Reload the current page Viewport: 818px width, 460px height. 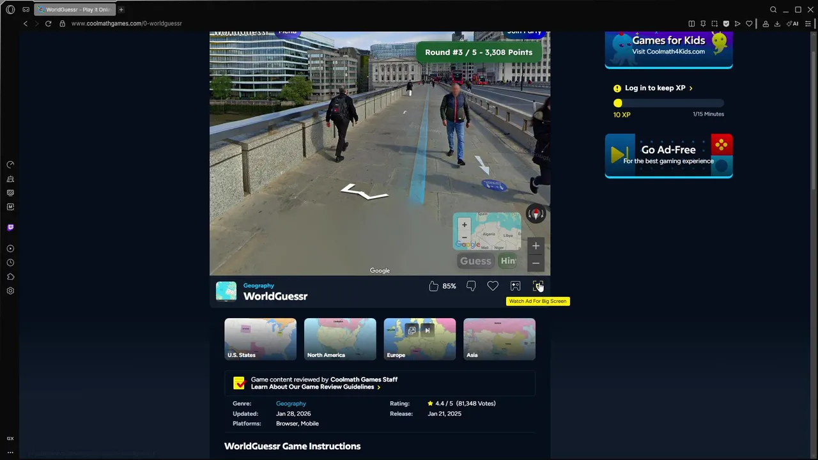[x=48, y=24]
